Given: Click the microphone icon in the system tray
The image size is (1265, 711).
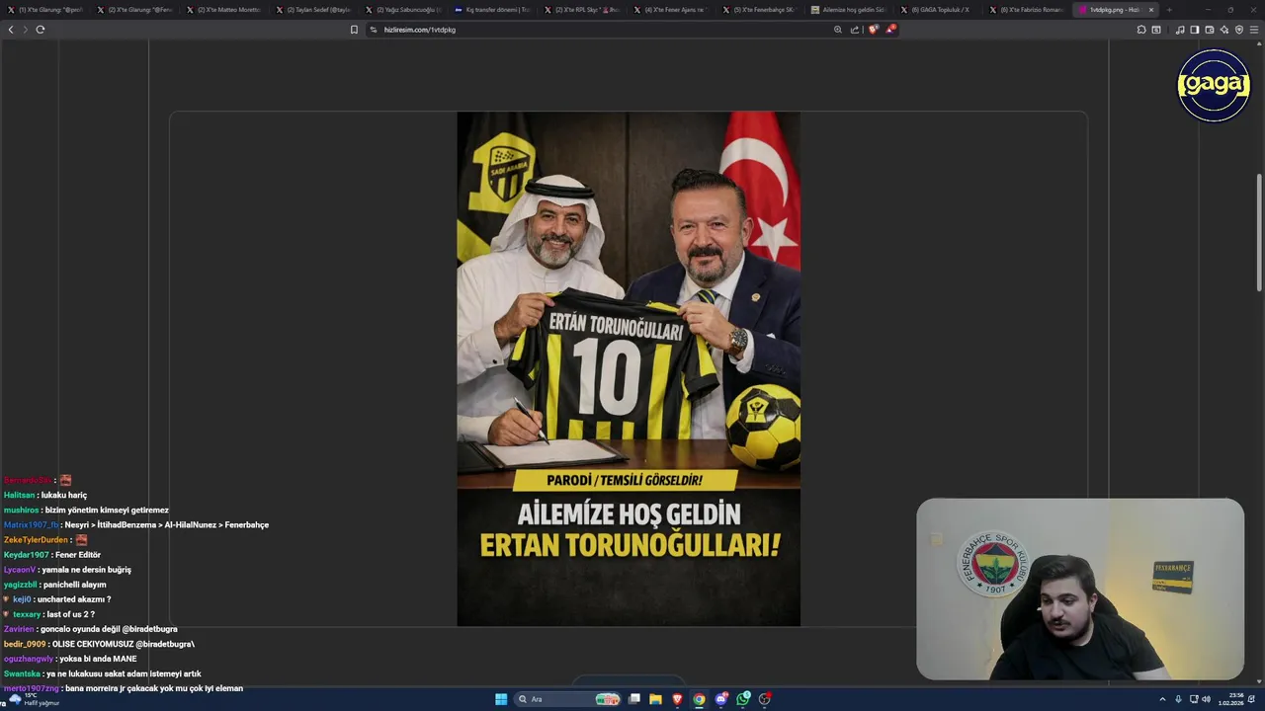Looking at the screenshot, I should point(1178,699).
